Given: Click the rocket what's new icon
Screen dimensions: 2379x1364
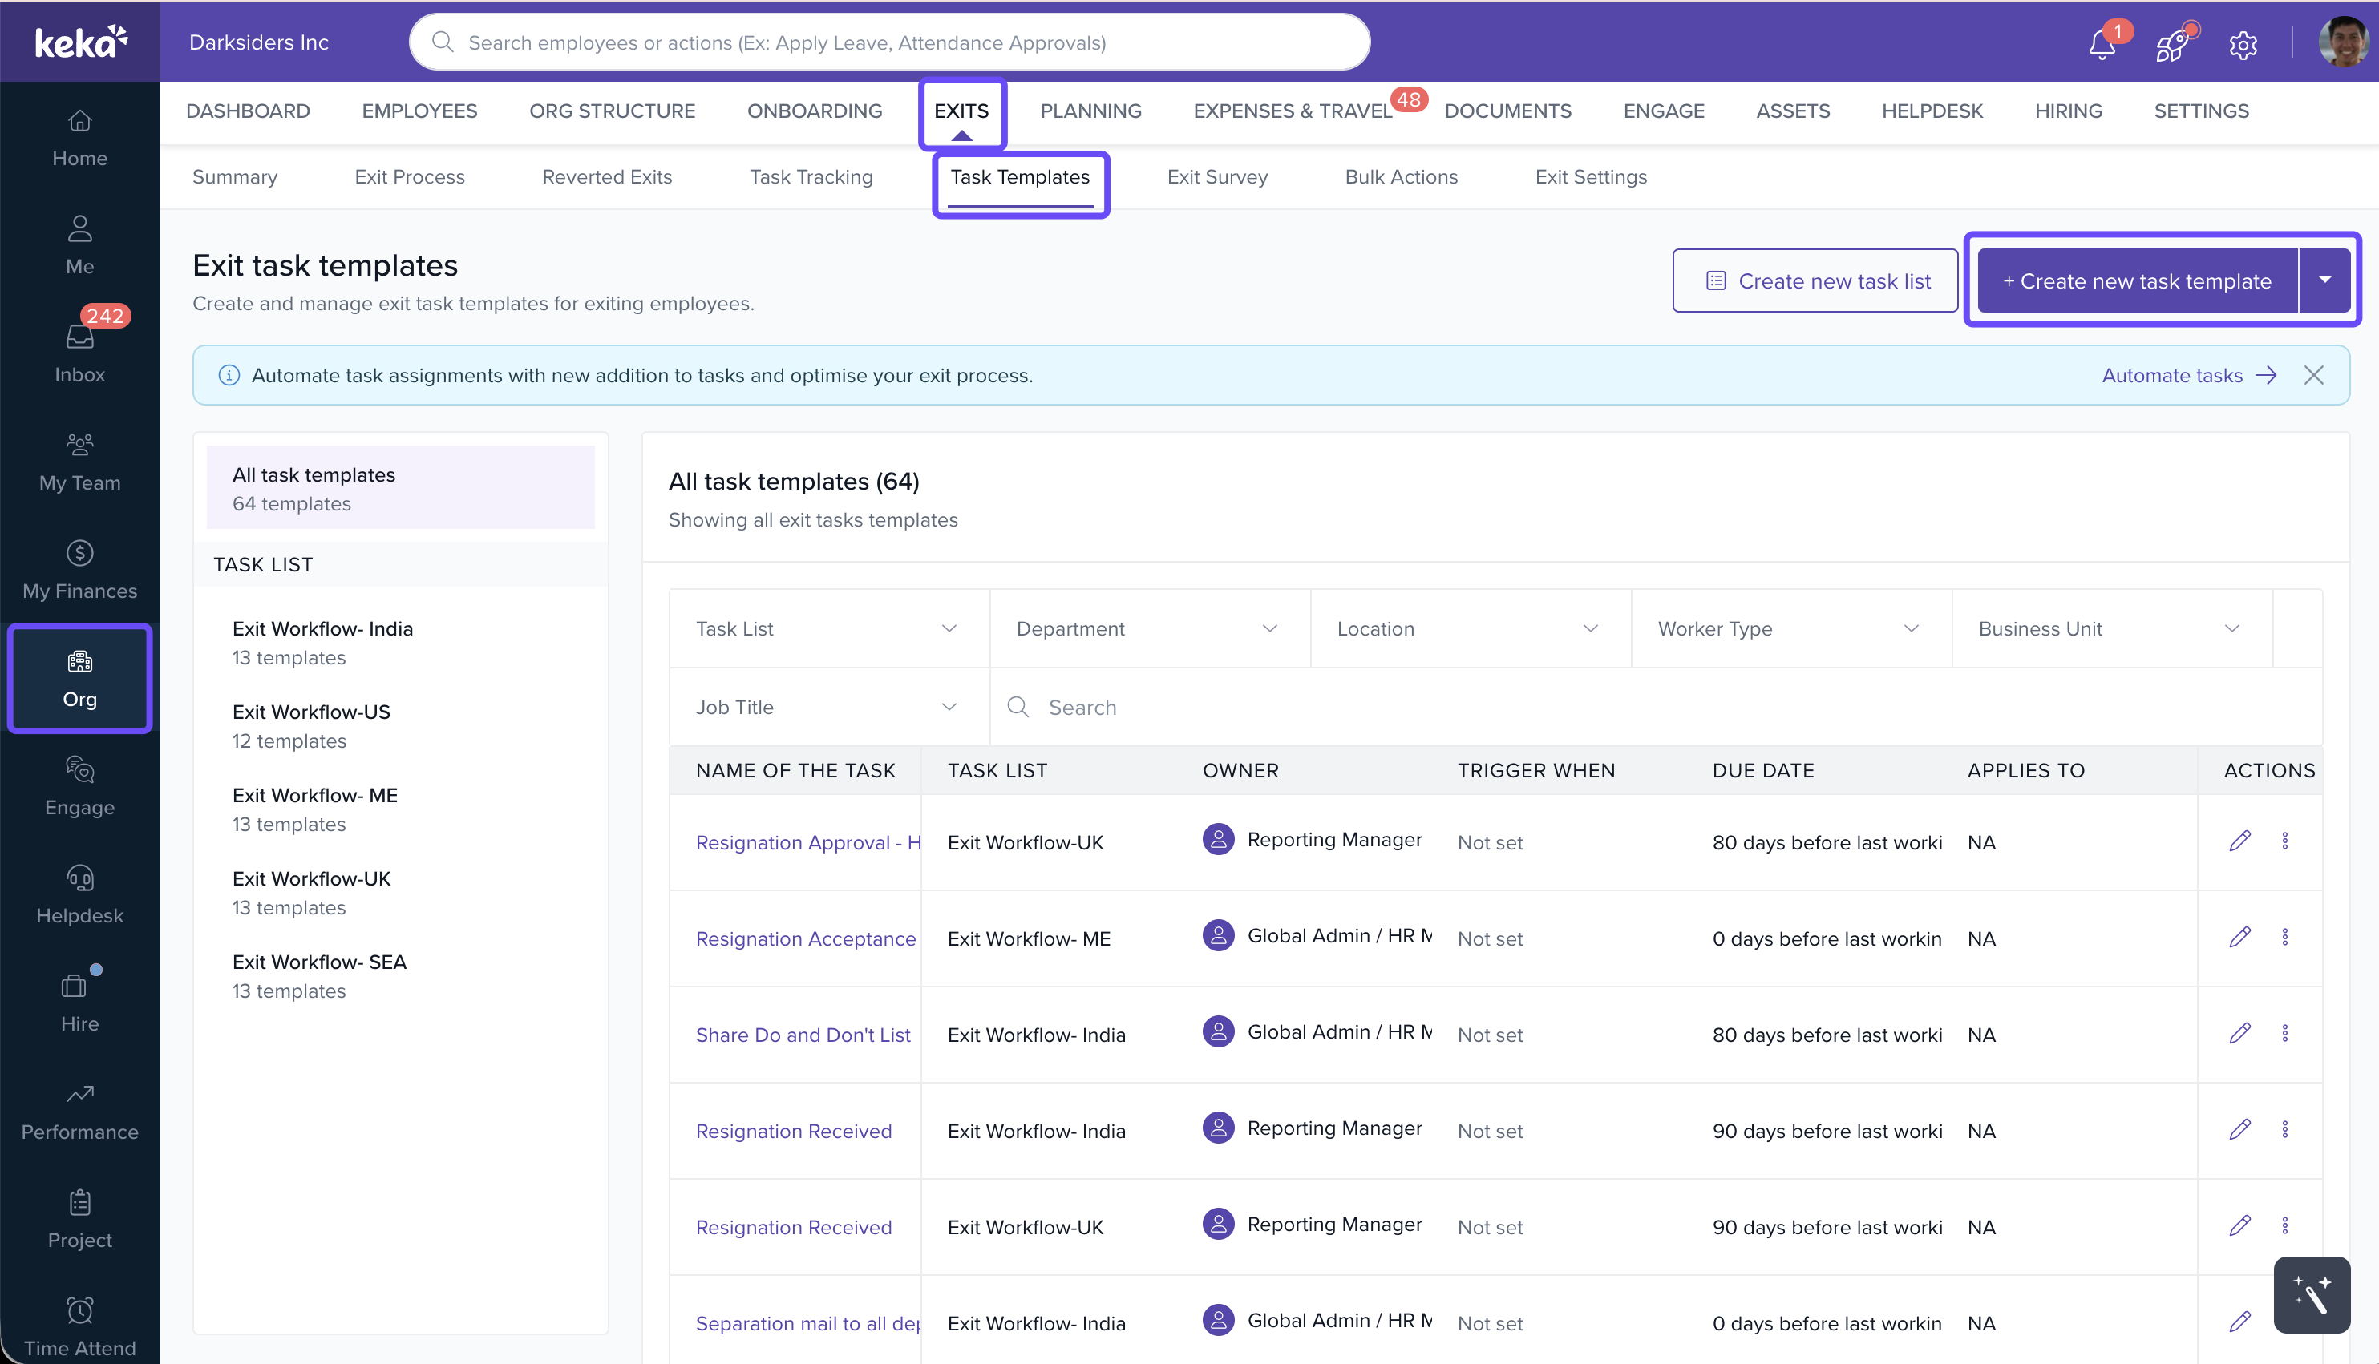Looking at the screenshot, I should (x=2171, y=44).
